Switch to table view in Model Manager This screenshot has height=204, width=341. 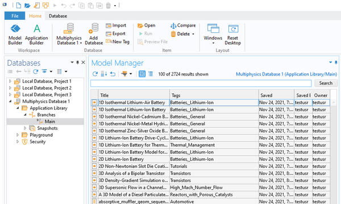point(142,74)
